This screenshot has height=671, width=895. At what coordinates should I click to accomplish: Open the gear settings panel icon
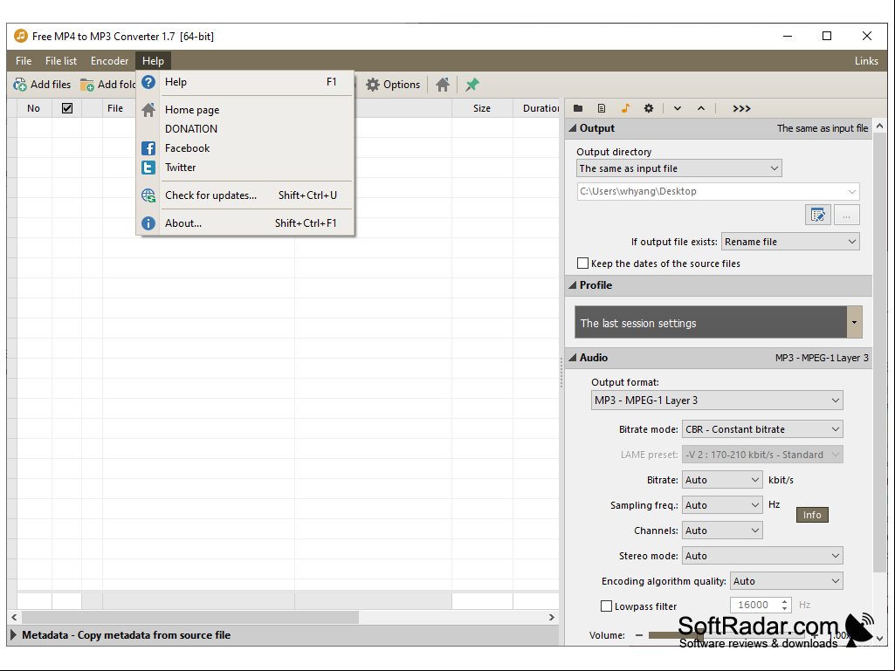click(649, 108)
